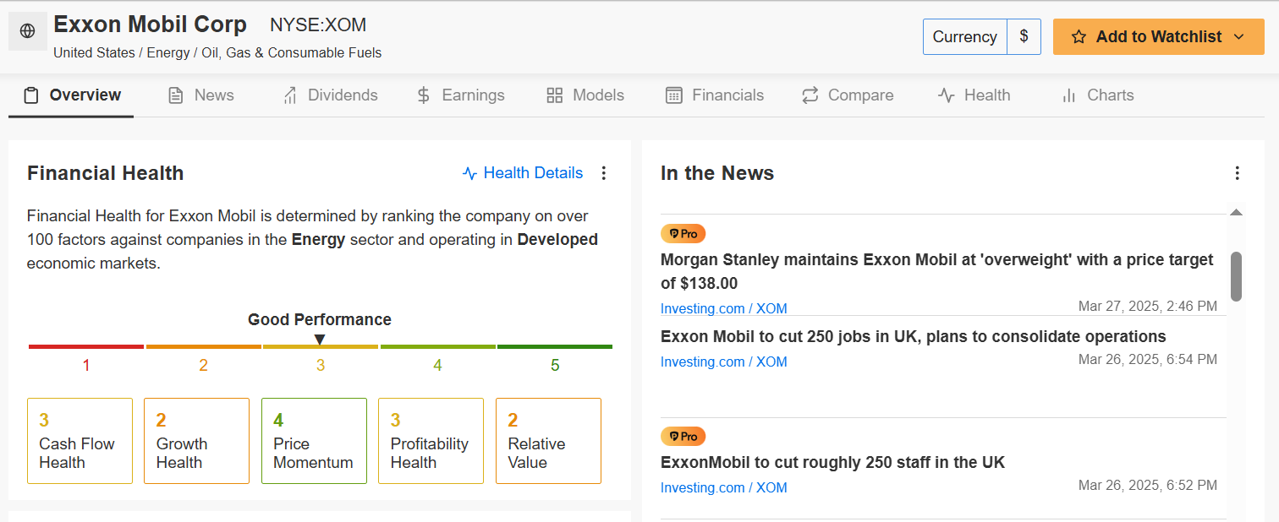This screenshot has width=1279, height=522.
Task: Switch to the News tab
Action: pos(201,95)
